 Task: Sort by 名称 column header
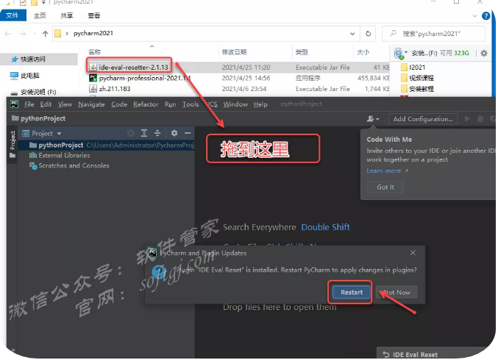point(95,52)
